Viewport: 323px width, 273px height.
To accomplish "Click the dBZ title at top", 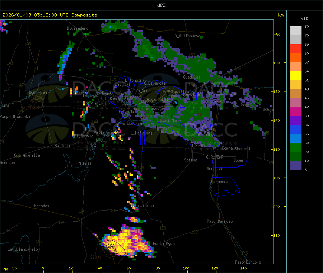I will (x=161, y=5).
